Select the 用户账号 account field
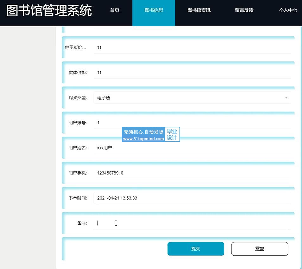Image resolution: width=302 pixels, height=269 pixels. [x=192, y=123]
